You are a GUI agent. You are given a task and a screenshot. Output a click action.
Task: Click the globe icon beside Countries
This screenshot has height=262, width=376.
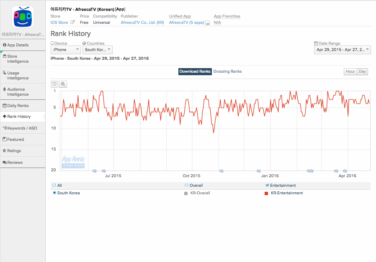[x=84, y=43]
